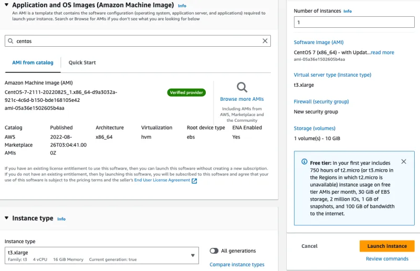Click the Launch instance button
This screenshot has height=271, width=420.
387,246
